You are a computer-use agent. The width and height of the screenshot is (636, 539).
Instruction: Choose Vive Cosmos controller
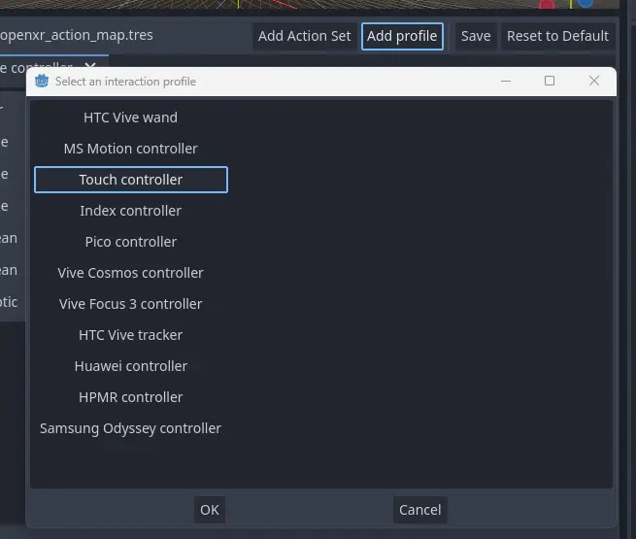pyautogui.click(x=130, y=273)
